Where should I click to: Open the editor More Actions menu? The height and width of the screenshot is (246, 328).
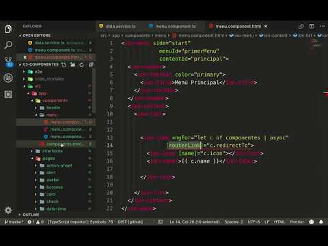(x=323, y=26)
